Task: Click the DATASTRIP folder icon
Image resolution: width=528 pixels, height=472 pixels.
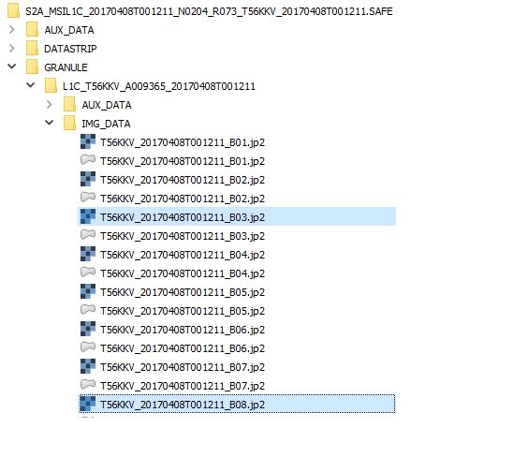Action: (x=33, y=48)
